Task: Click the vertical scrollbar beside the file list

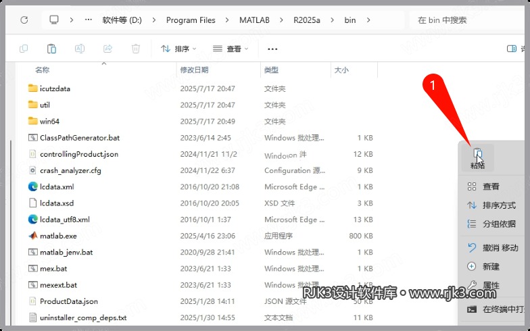Action: [x=11, y=233]
